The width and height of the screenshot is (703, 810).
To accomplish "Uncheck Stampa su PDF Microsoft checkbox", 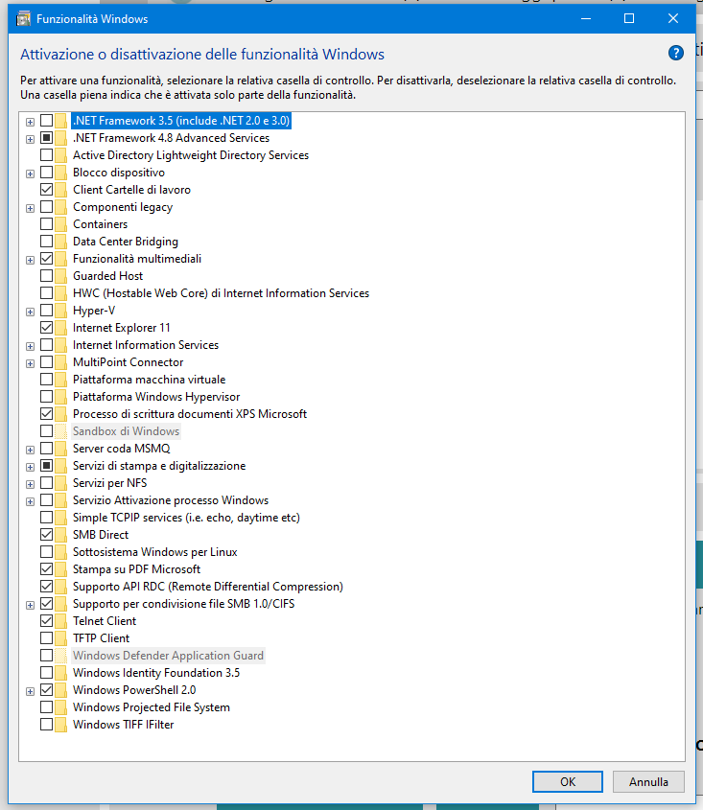I will pos(47,569).
